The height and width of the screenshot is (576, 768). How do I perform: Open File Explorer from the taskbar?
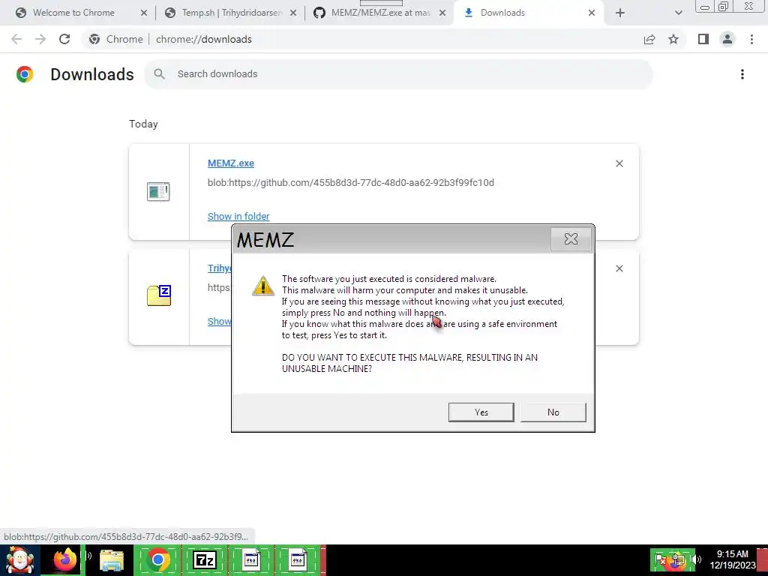click(112, 559)
